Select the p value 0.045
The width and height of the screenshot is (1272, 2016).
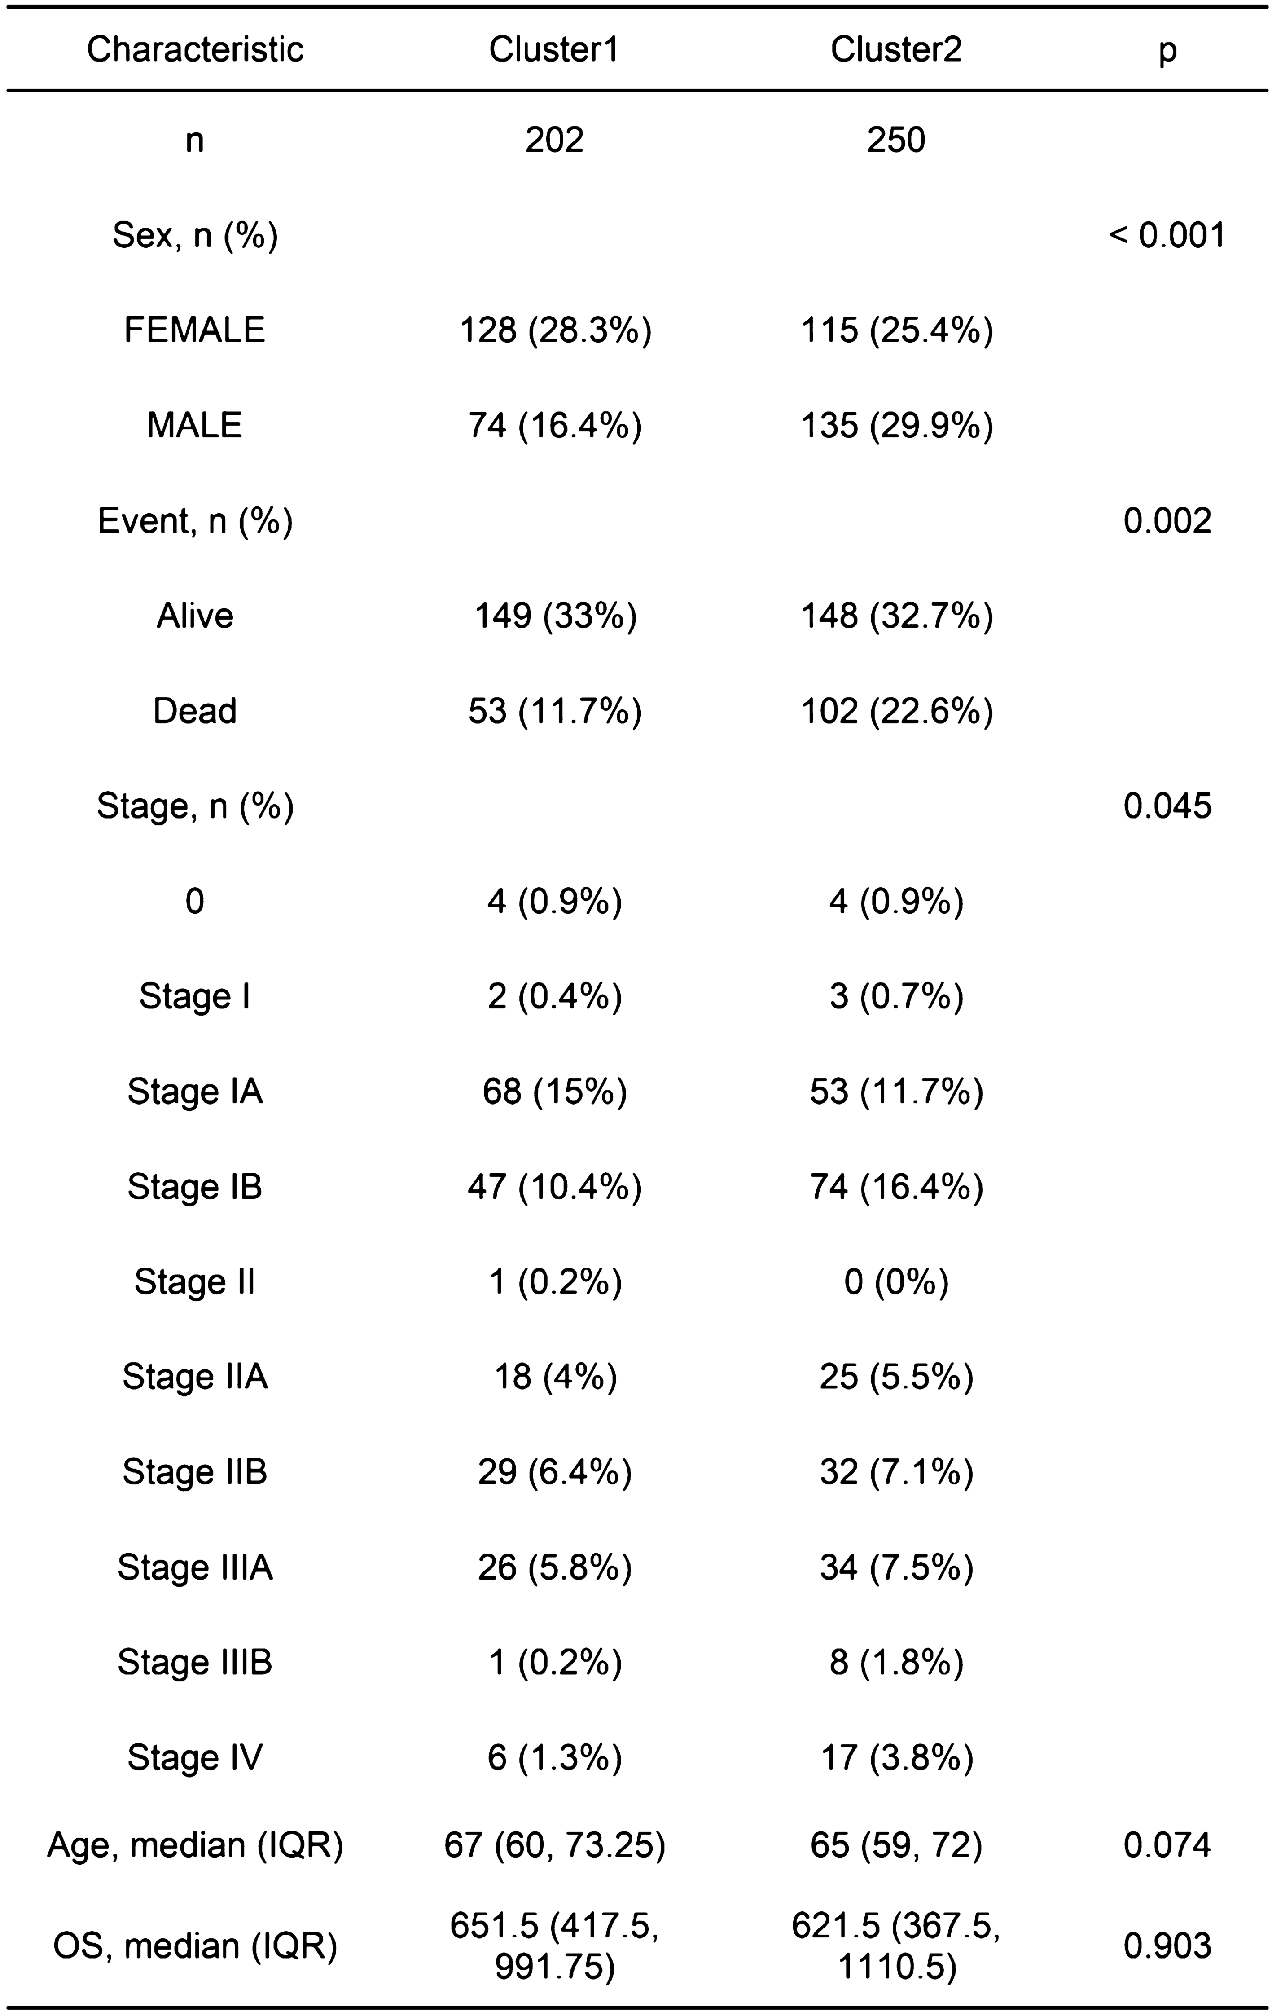click(1167, 806)
